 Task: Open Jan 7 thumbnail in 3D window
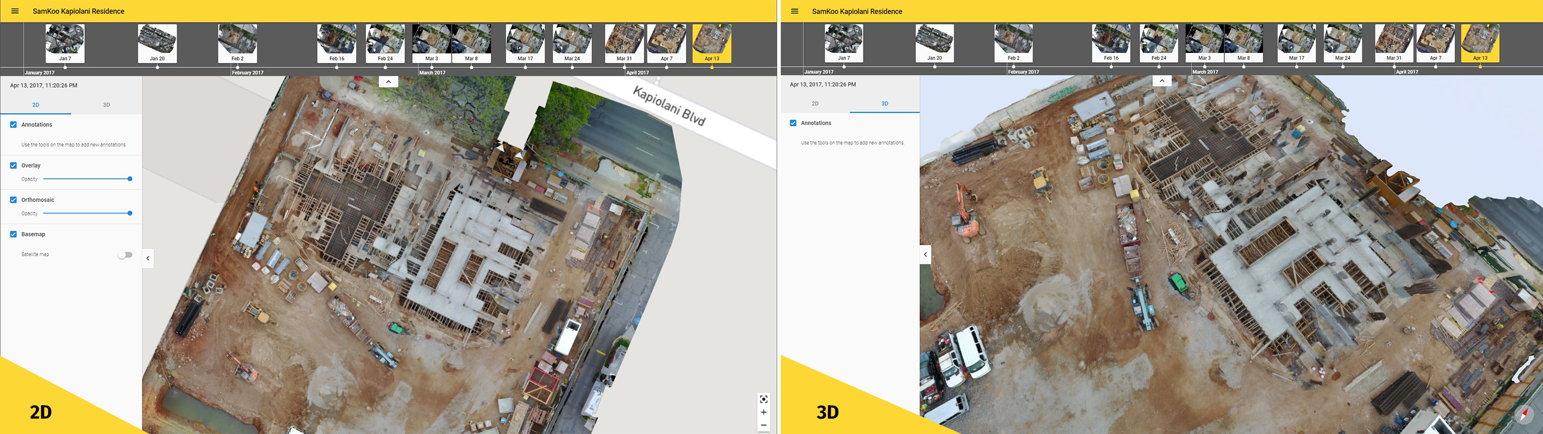coord(843,43)
